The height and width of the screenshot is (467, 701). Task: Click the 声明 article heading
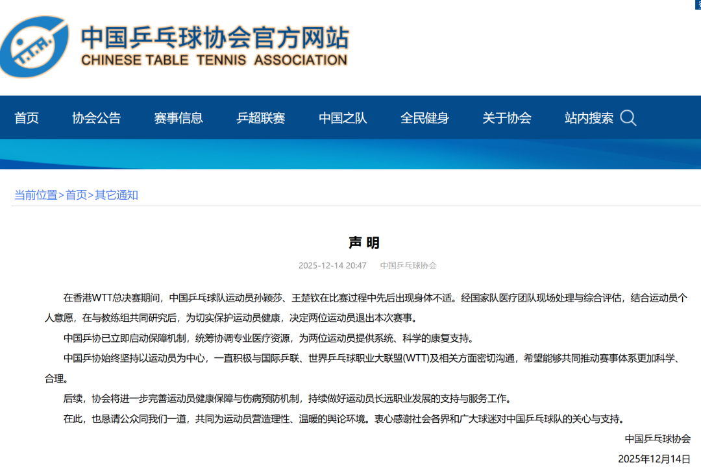(x=363, y=243)
